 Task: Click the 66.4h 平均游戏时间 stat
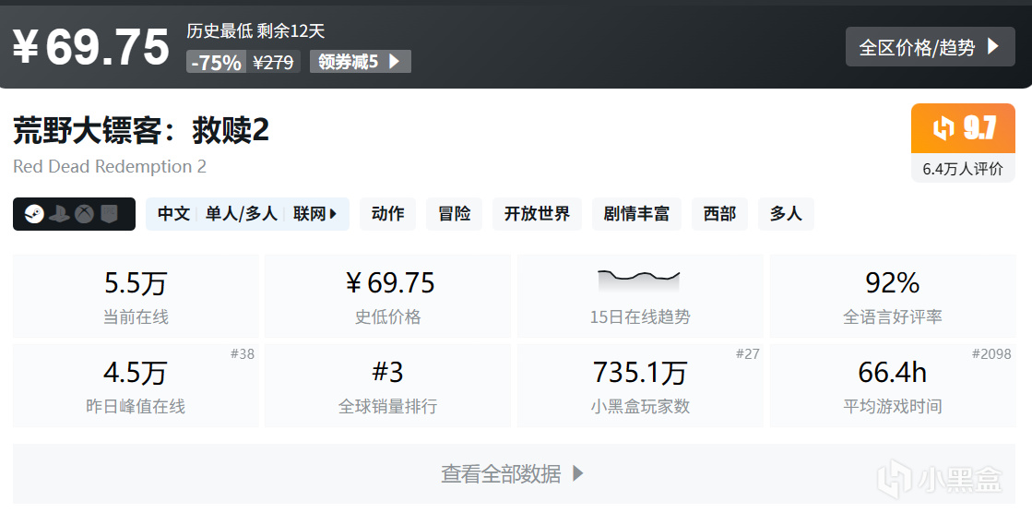click(893, 386)
